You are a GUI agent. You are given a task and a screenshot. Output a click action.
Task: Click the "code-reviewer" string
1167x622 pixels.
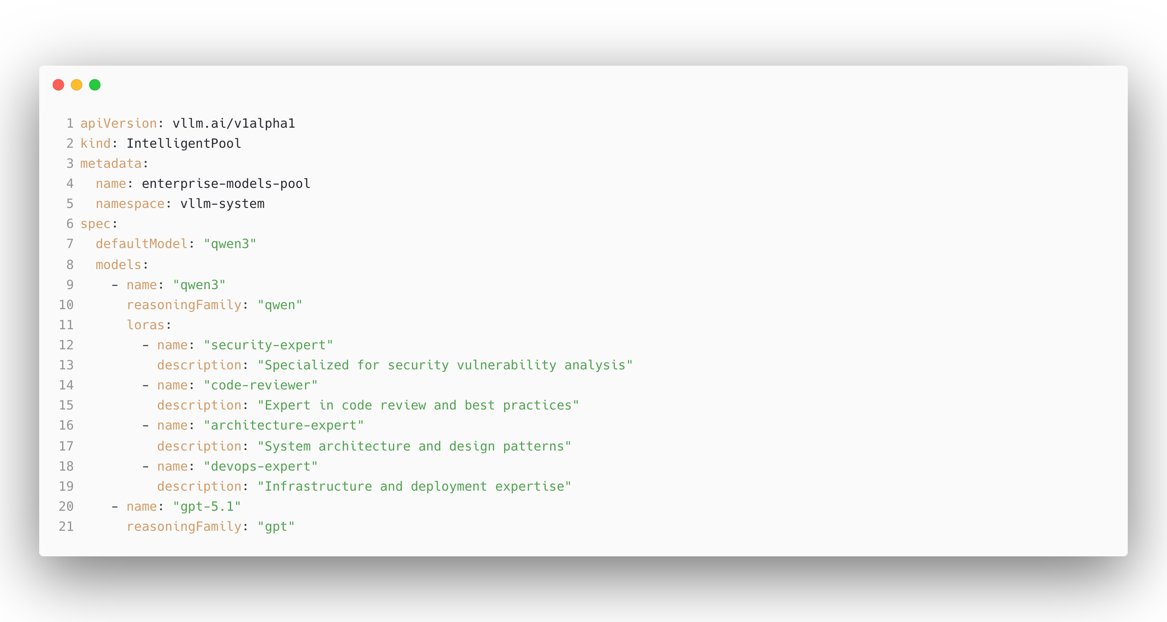260,385
